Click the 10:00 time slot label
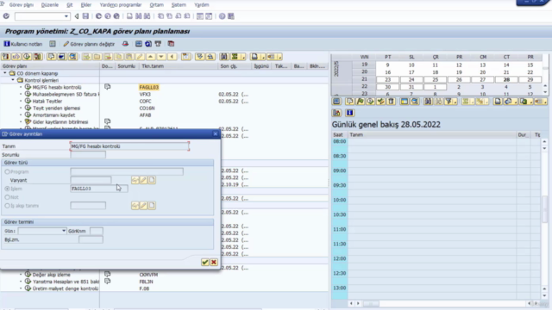The height and width of the screenshot is (310, 552). click(339, 200)
